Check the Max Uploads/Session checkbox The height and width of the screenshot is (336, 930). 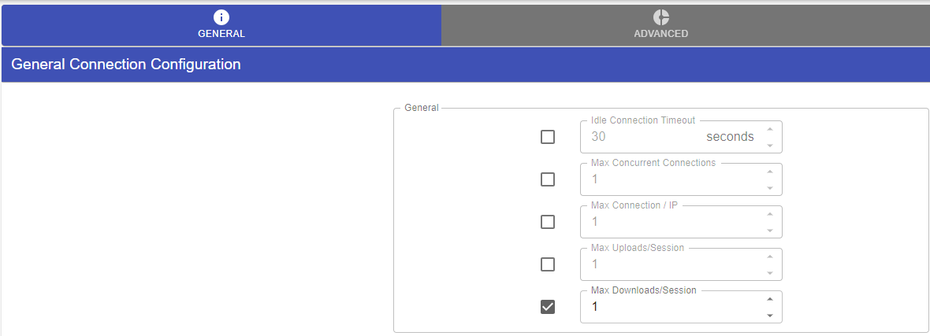tap(548, 264)
